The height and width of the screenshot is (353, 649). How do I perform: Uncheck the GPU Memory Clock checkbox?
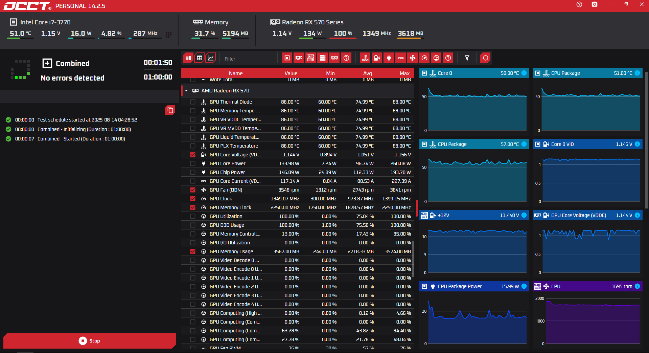click(193, 207)
